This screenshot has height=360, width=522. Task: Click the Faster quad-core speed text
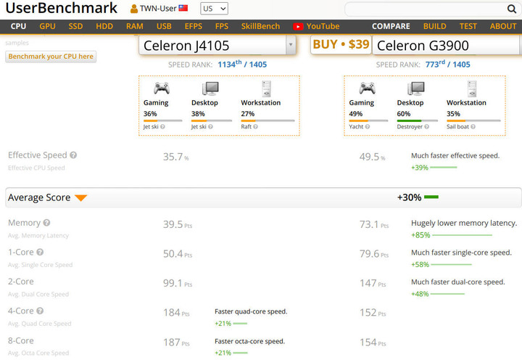point(251,311)
